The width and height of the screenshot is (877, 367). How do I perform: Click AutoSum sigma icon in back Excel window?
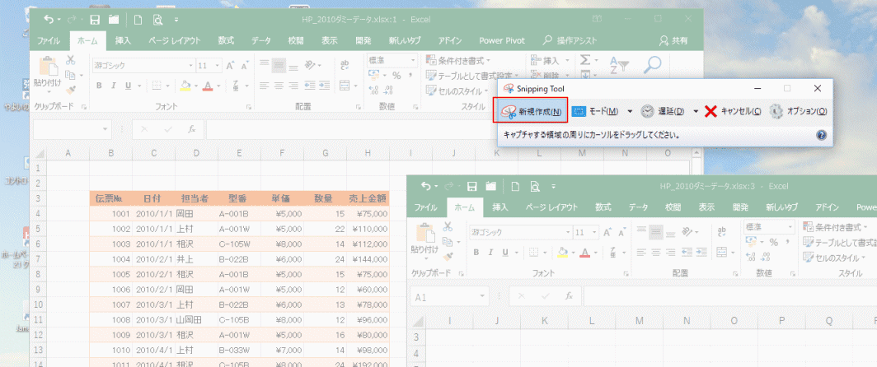pyautogui.click(x=585, y=59)
